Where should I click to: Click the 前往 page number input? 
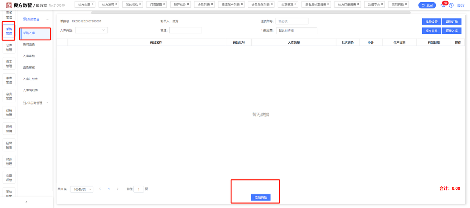[x=139, y=189]
